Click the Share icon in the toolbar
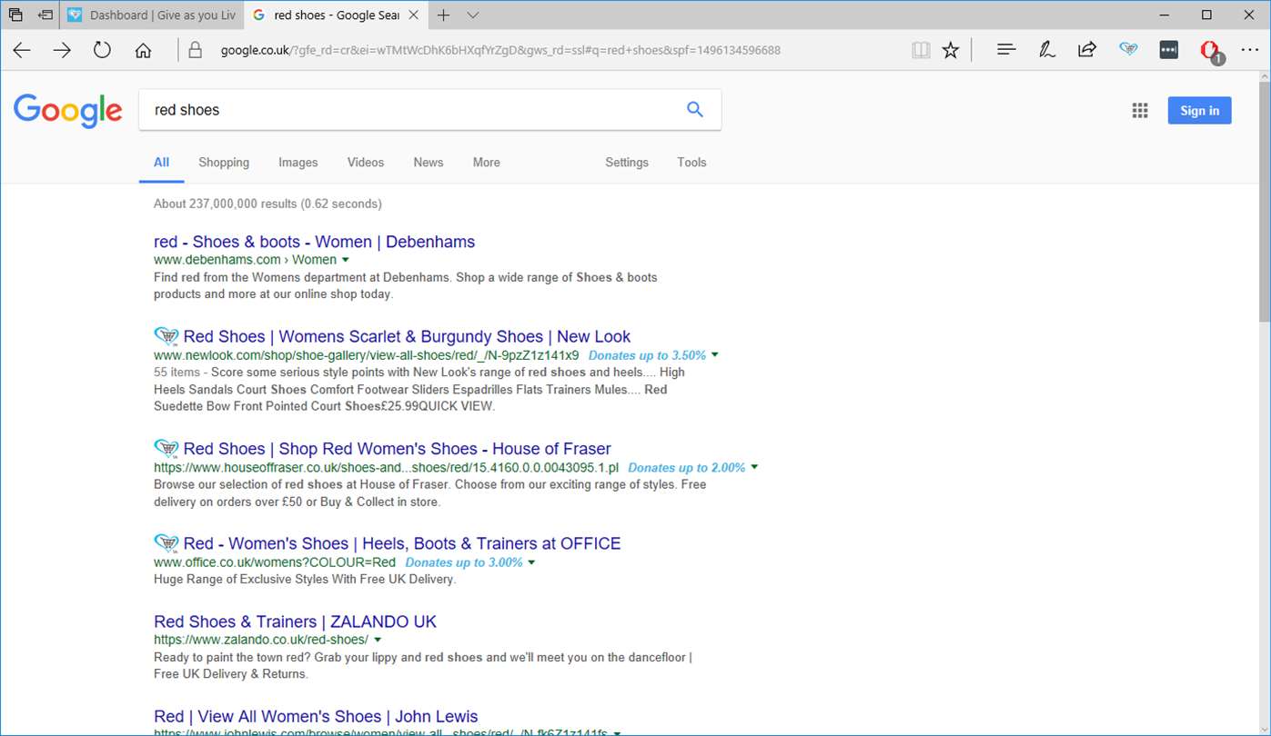The width and height of the screenshot is (1271, 736). pos(1087,50)
